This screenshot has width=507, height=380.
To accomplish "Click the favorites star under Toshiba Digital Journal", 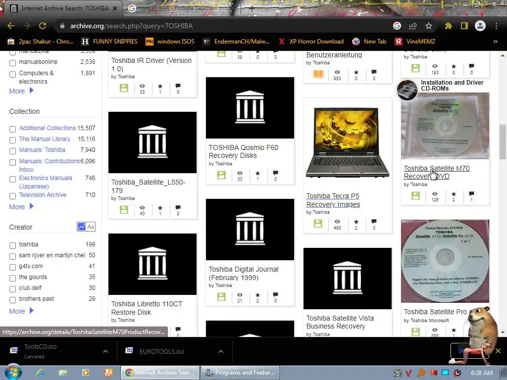I will click(x=257, y=295).
